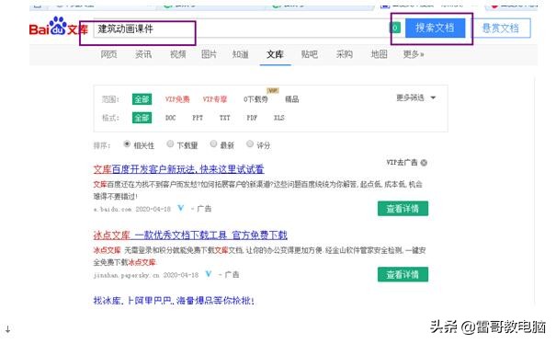Screen dimensions: 556x344
Task: Click the Baidu Wenku logo
Action: click(59, 27)
